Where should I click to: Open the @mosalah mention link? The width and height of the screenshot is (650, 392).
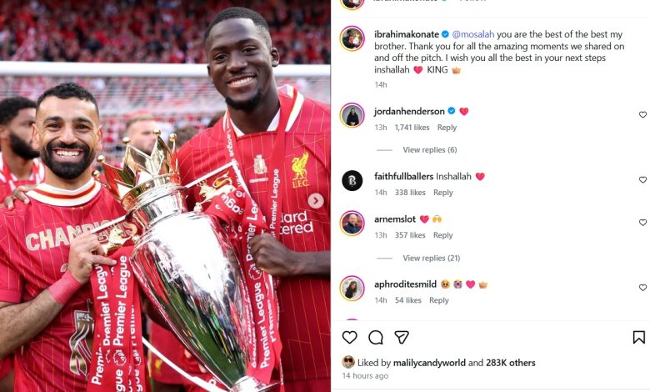click(473, 34)
